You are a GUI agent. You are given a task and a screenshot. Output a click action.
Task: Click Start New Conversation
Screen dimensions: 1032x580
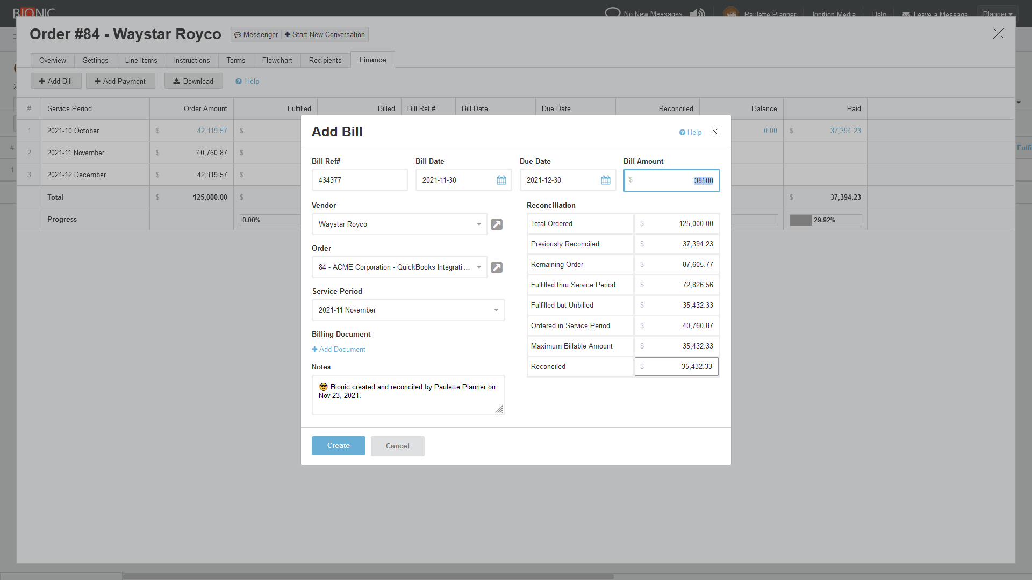tap(324, 34)
